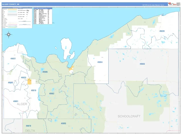Viewport: 182px width, 136px height.
Task: Select the 49825 ZIP code label
Action: click(x=24, y=77)
